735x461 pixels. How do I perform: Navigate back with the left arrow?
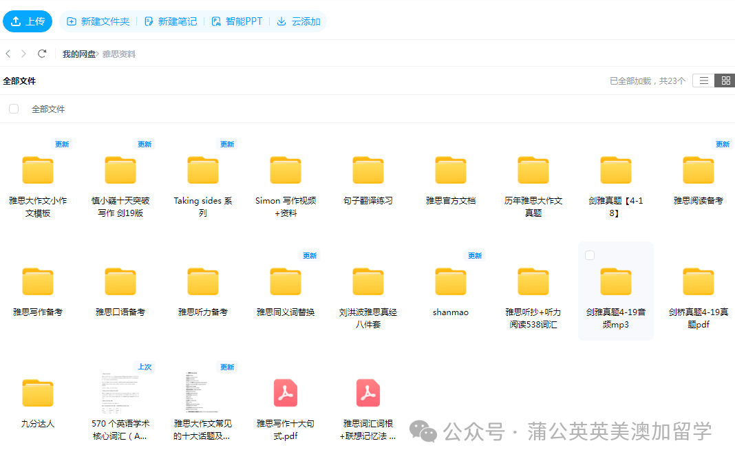tap(8, 53)
